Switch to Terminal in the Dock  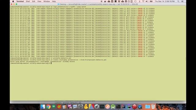click(x=118, y=107)
